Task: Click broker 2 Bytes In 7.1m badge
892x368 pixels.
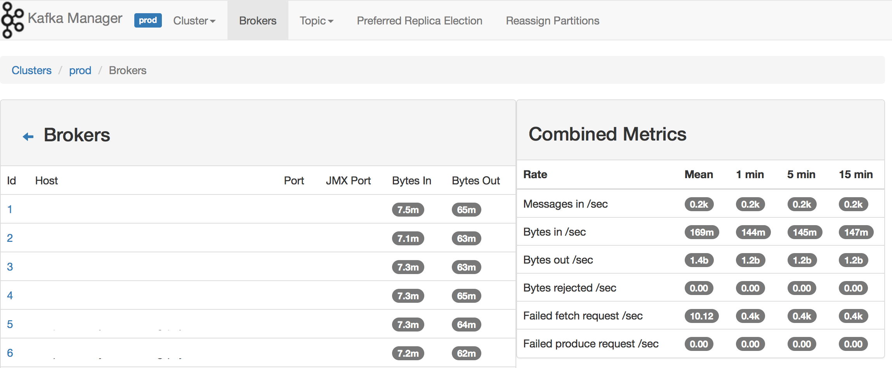Action: pyautogui.click(x=408, y=238)
